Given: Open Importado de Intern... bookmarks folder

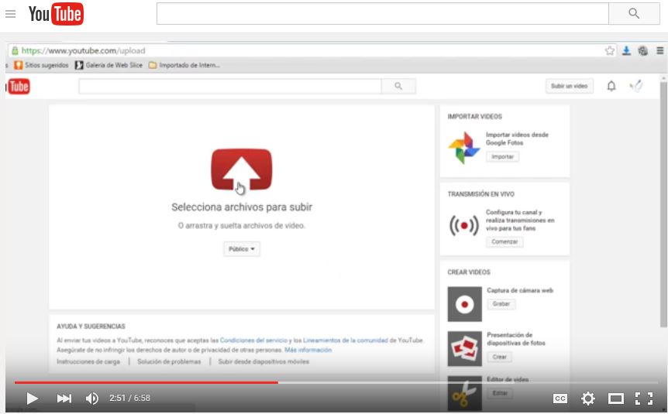Looking at the screenshot, I should click(x=184, y=65).
